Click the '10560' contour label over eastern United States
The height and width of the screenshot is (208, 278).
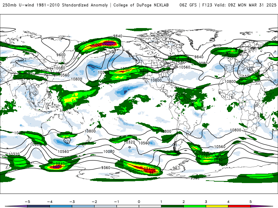pyautogui.click(x=185, y=67)
